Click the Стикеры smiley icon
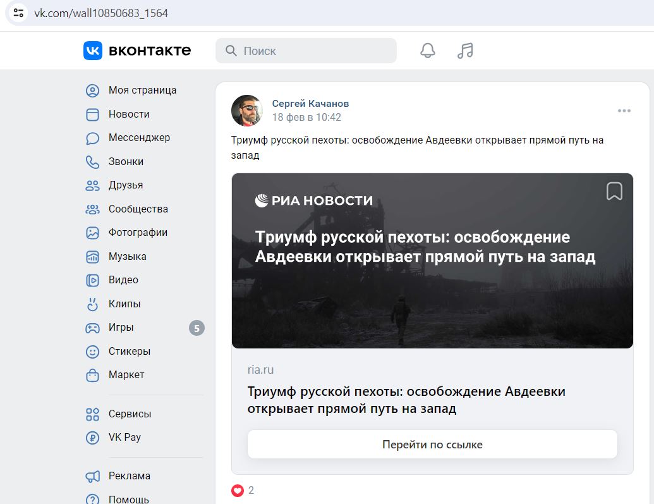Screen dimensions: 654x504 92,352
